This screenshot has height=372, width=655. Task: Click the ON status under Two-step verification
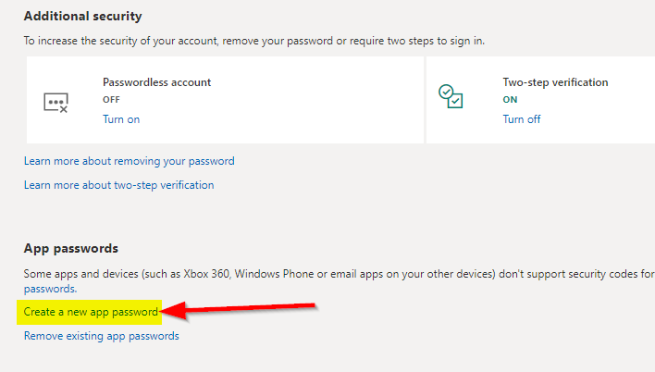click(511, 99)
